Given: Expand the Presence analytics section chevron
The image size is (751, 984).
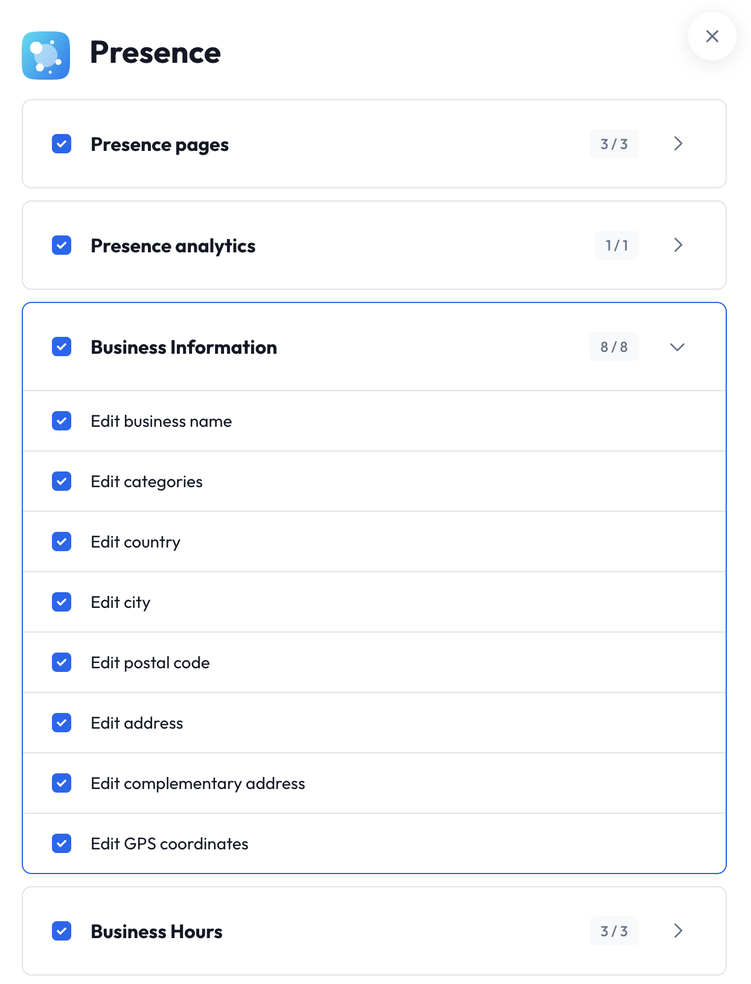Looking at the screenshot, I should click(x=678, y=245).
